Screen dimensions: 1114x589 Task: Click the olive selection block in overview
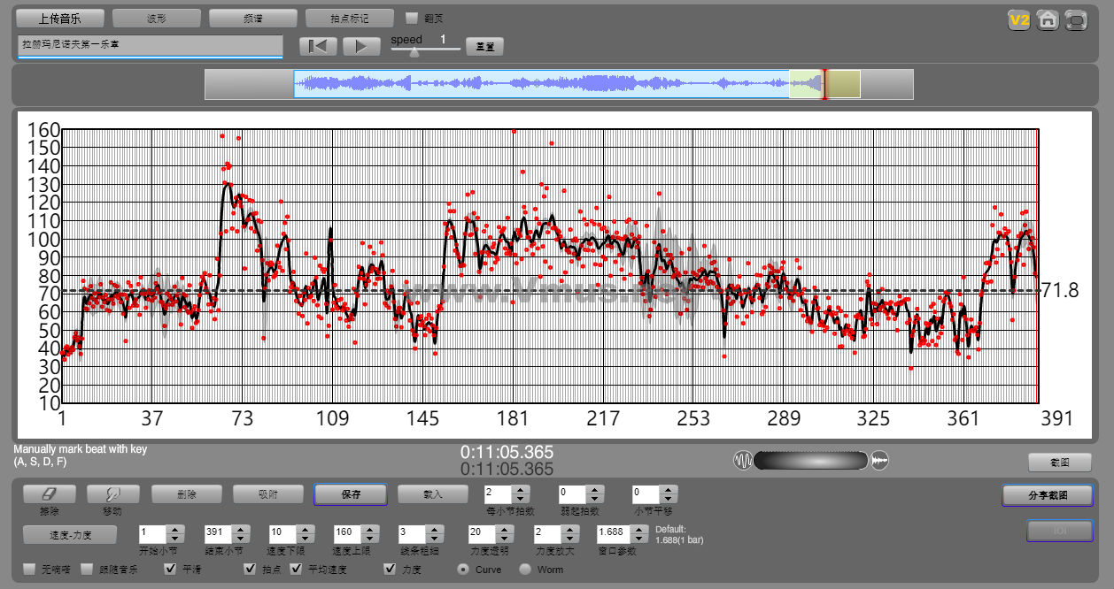point(843,85)
